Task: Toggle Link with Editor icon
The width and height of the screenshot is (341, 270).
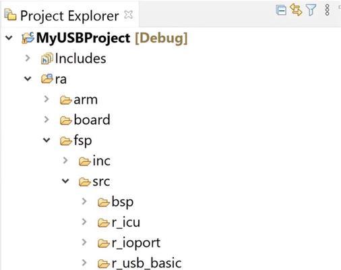Action: click(296, 10)
